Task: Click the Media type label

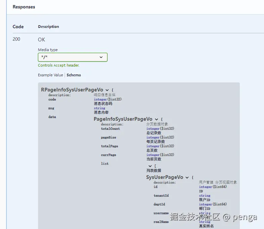Action: [x=48, y=50]
